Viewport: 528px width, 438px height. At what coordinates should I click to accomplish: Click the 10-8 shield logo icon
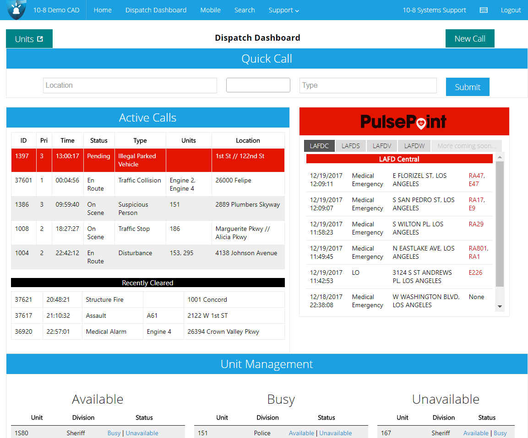(x=16, y=10)
